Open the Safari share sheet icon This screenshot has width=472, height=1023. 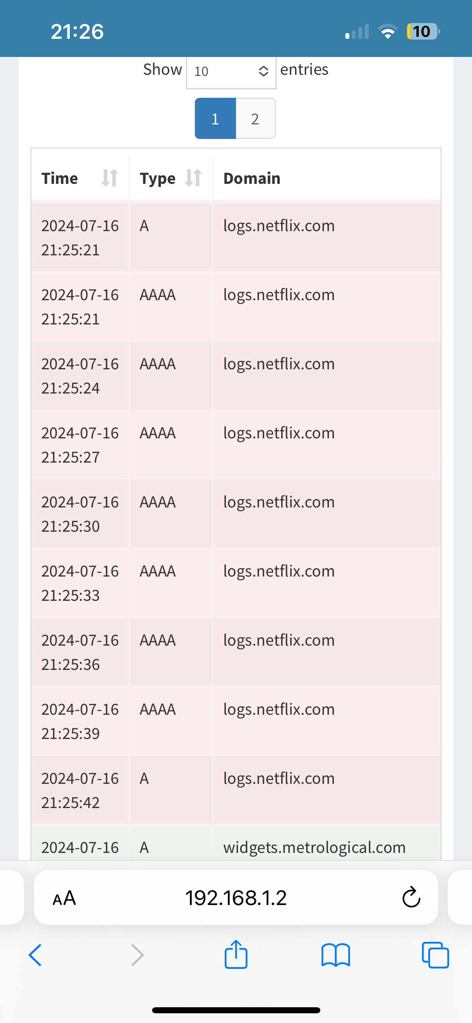[236, 954]
